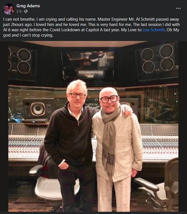Click the 2 h post timestamp
The image size is (187, 214).
click(19, 11)
